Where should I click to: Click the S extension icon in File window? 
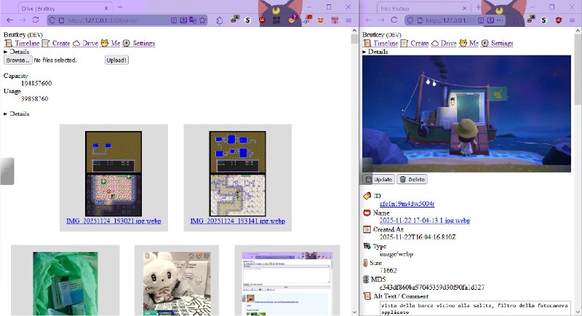543,20
